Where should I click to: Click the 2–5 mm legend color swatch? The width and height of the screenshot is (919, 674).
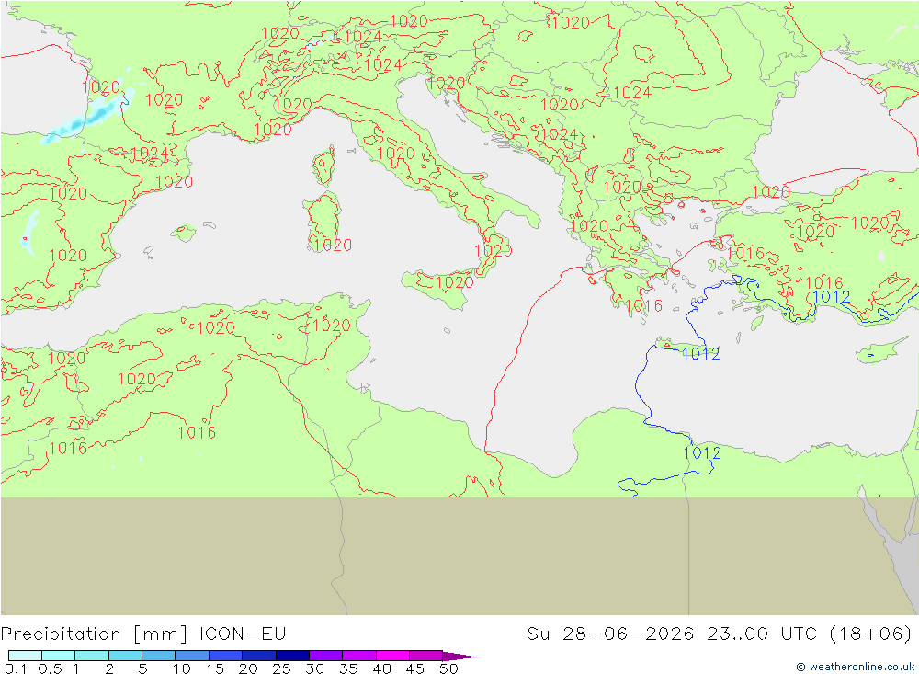(x=125, y=656)
